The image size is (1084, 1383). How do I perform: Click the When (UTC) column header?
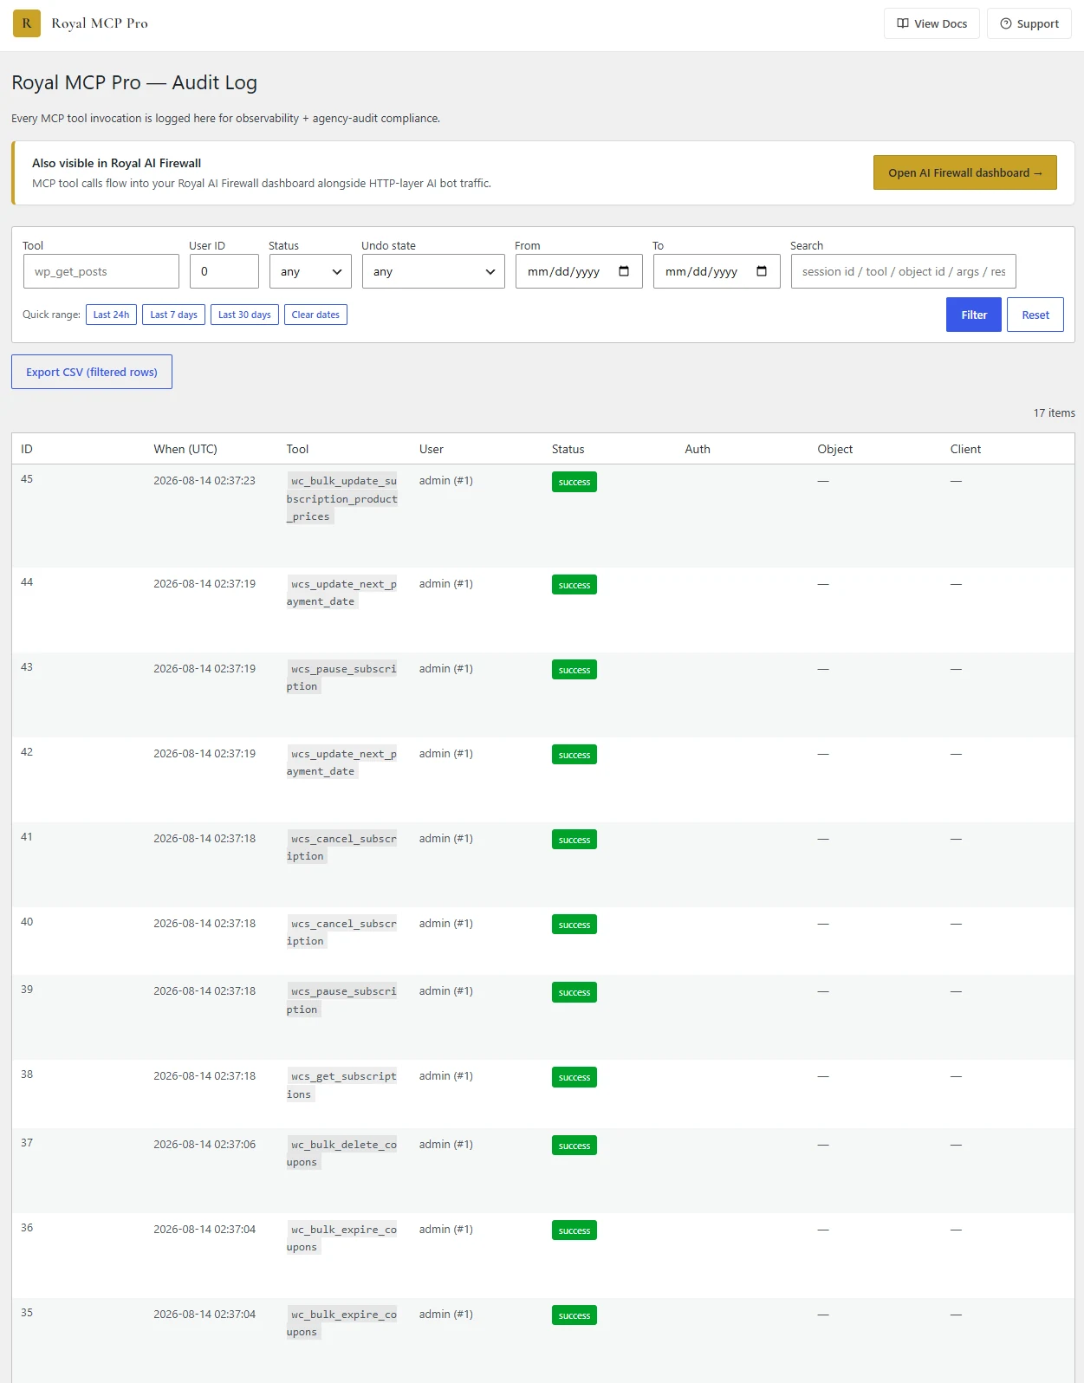(x=185, y=449)
